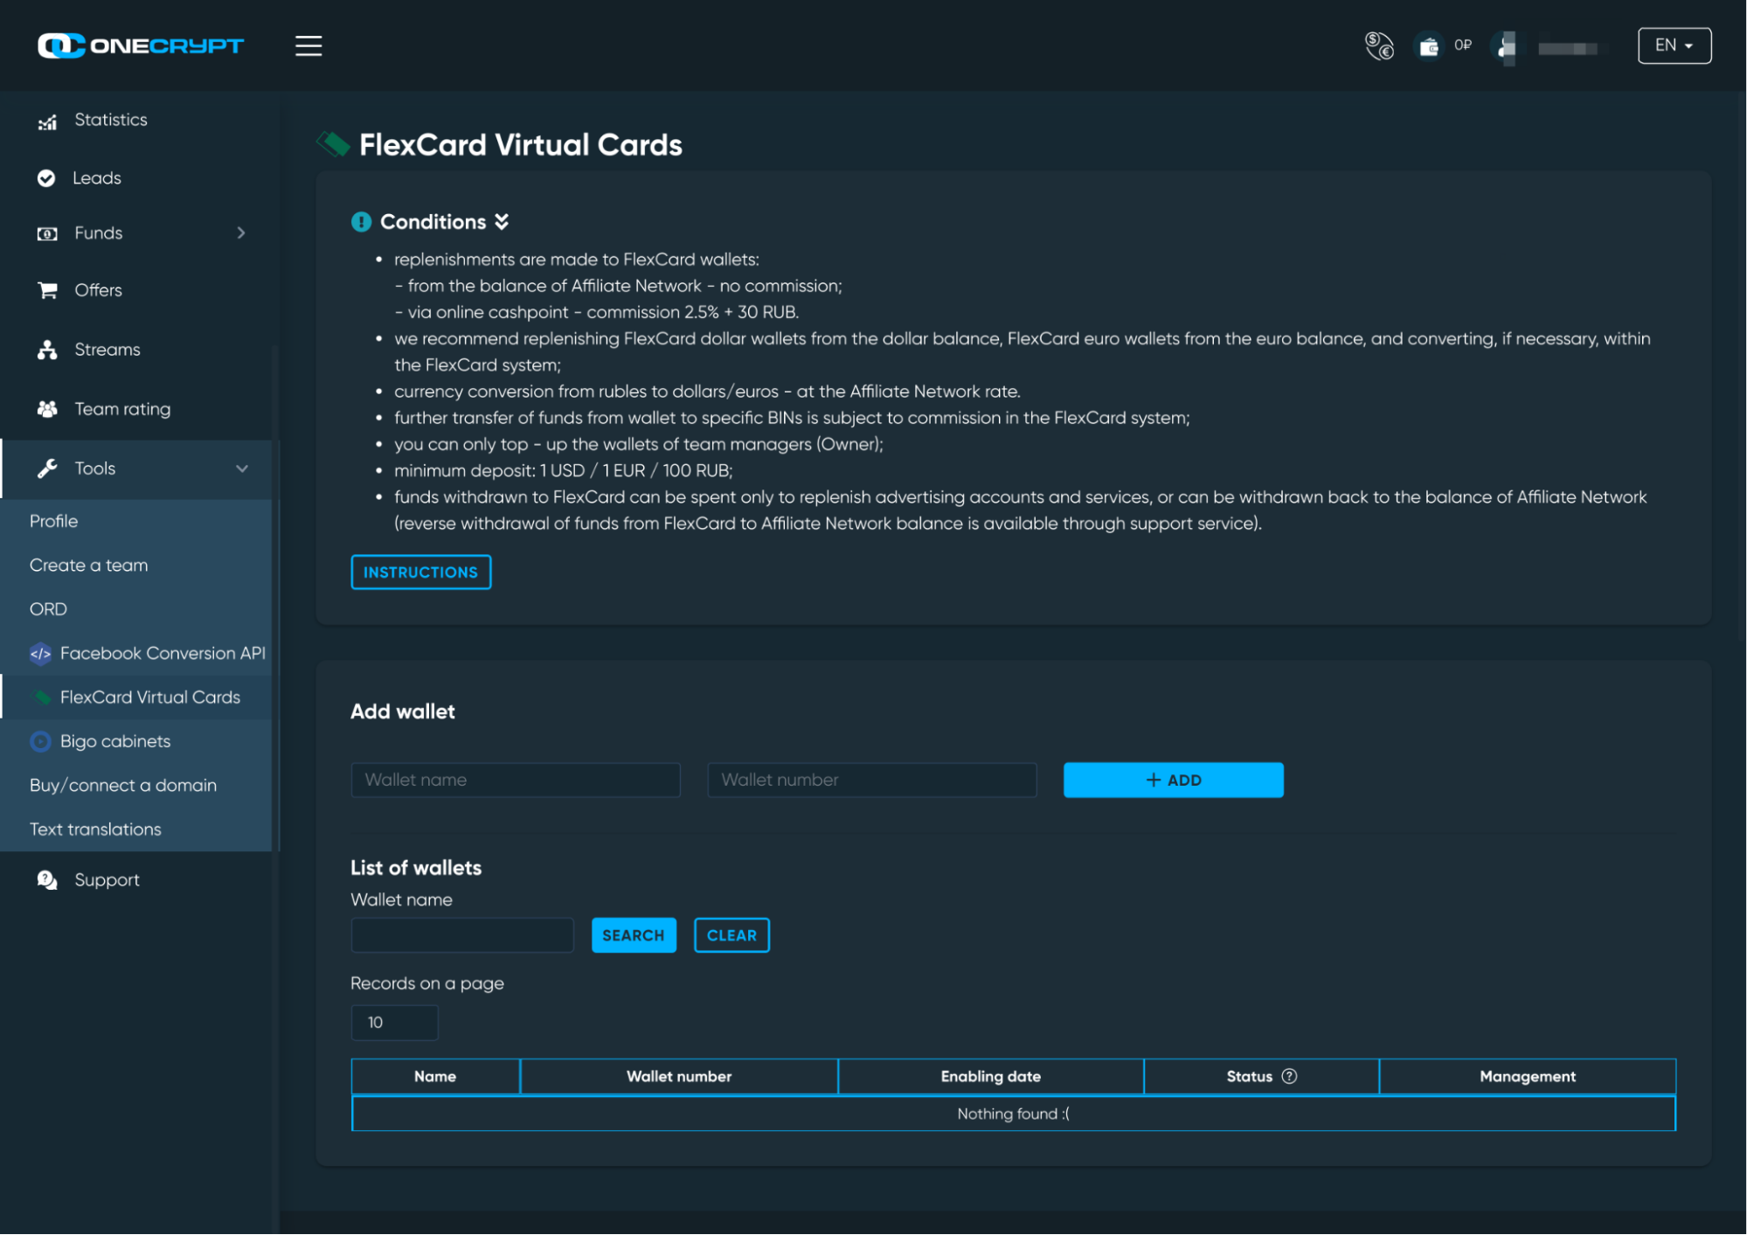Open the currency exchange icon in header
The image size is (1747, 1235).
pyautogui.click(x=1379, y=45)
